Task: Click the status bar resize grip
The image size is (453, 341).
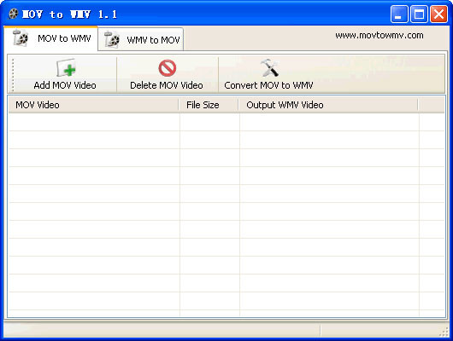Action: point(444,332)
